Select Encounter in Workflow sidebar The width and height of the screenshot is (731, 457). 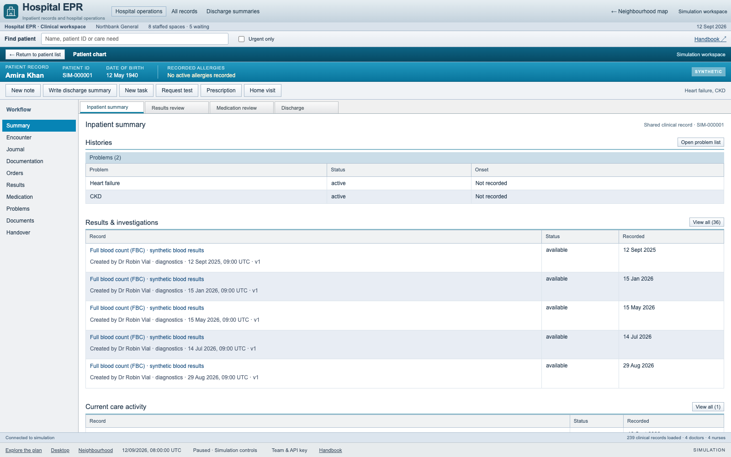click(x=39, y=138)
